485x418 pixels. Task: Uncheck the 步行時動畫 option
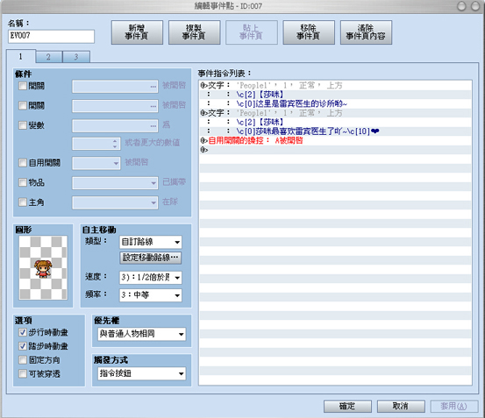coord(23,332)
